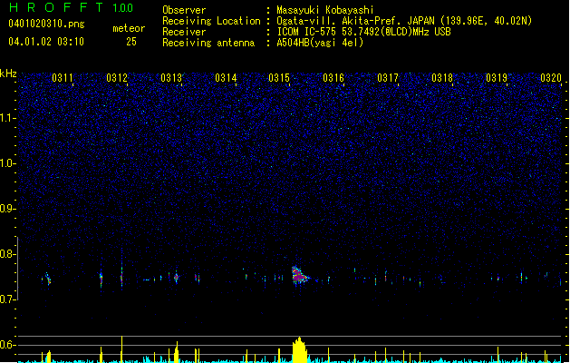Screen dimensions: 570x363
Task: Click the observer name Masayuki Kobayashi
Action: 325,10
